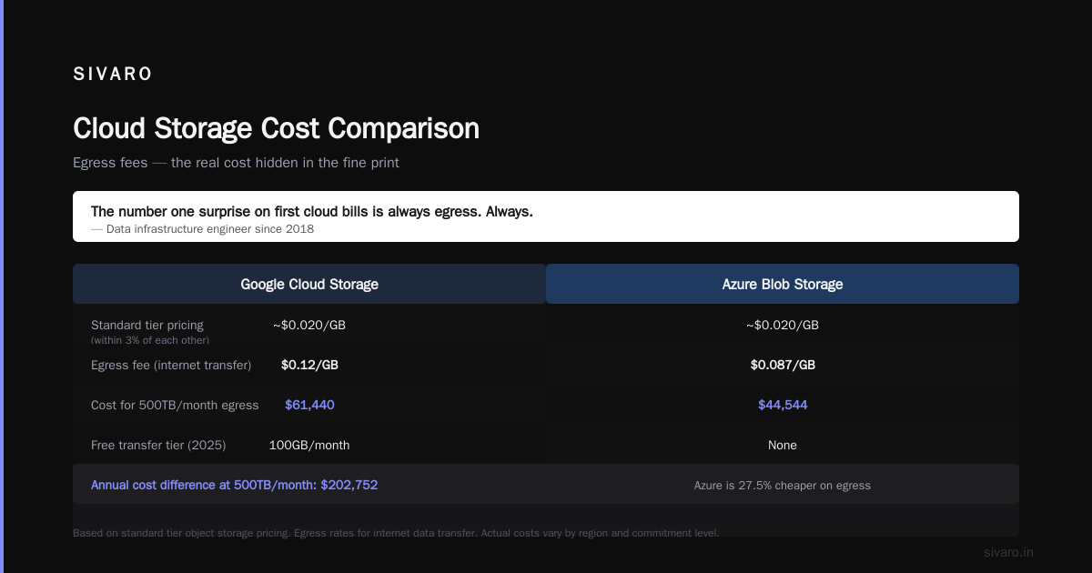Click the egress fees subtitle text

(x=236, y=163)
